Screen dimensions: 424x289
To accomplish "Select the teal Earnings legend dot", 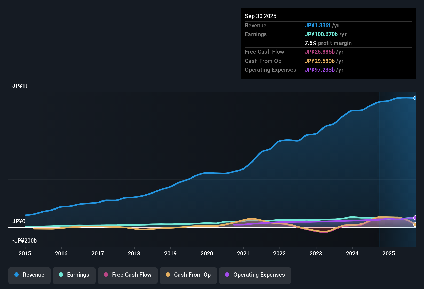I will point(61,275).
